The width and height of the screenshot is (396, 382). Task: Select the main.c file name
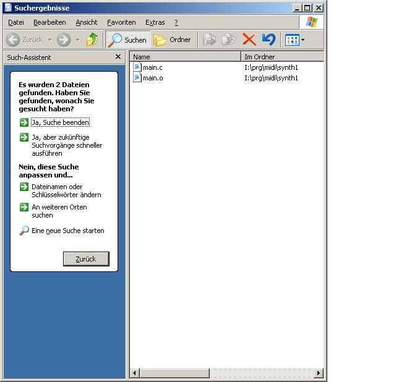point(153,67)
